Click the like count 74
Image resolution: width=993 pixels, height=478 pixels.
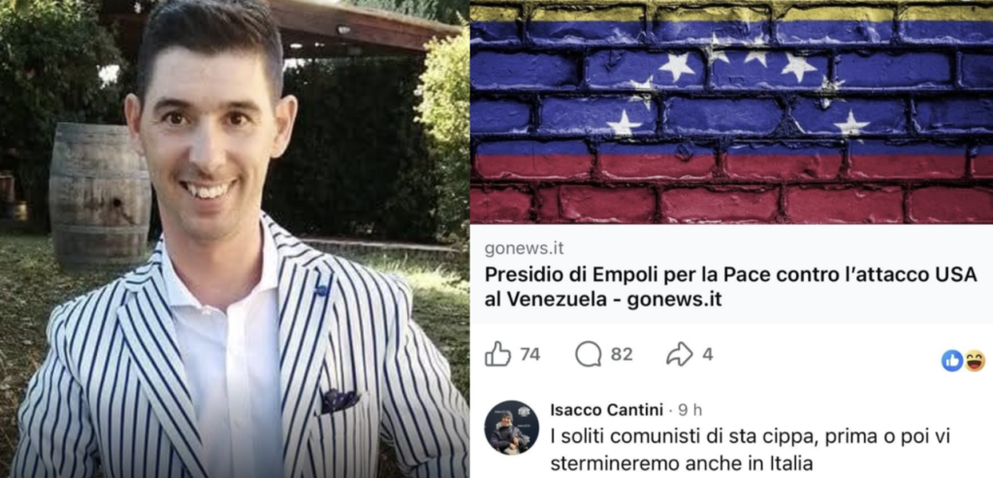[530, 355]
